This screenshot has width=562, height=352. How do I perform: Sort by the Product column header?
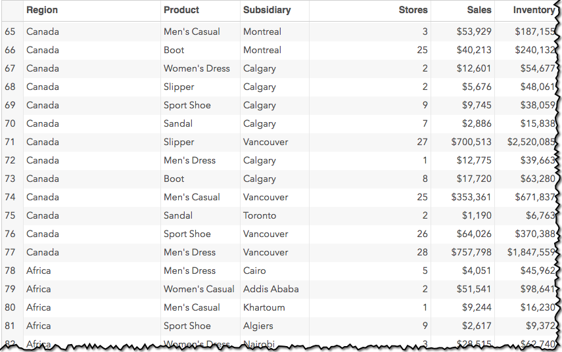pos(181,10)
